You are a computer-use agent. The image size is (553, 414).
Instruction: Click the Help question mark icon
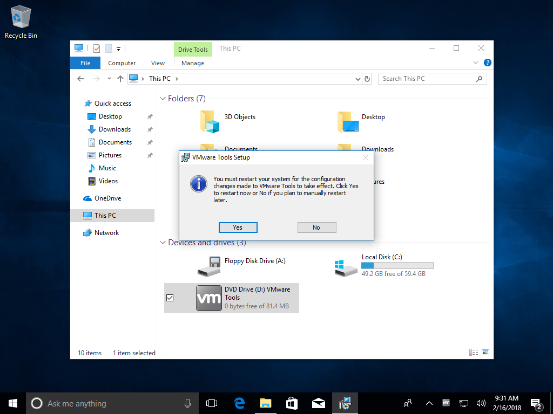point(487,63)
